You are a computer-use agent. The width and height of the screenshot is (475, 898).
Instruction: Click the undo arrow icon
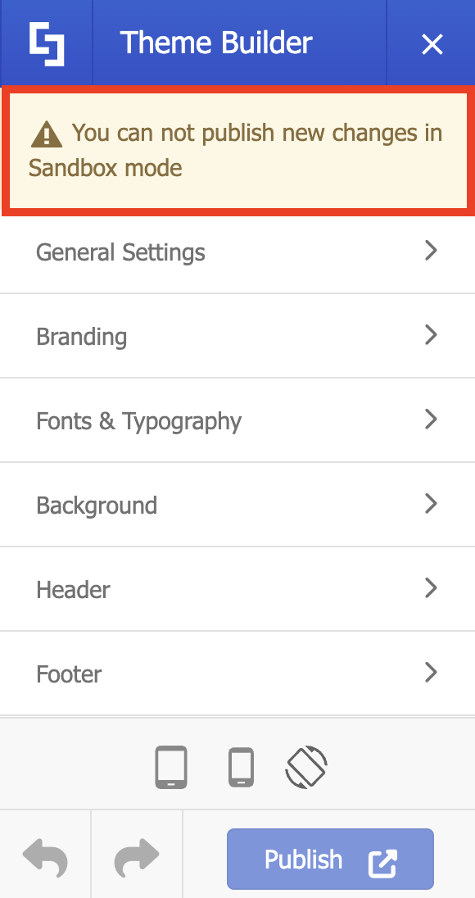(x=45, y=858)
